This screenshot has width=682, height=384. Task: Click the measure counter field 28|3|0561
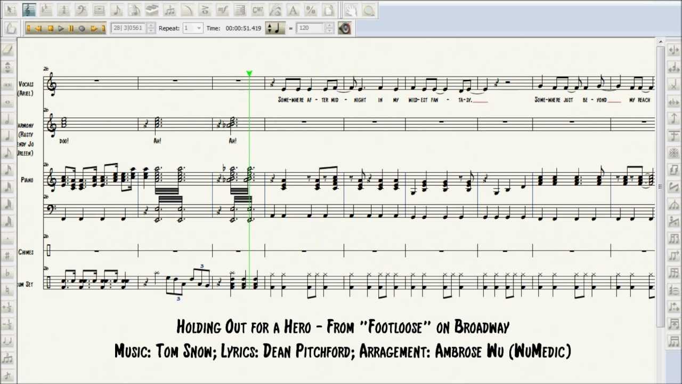tap(128, 28)
